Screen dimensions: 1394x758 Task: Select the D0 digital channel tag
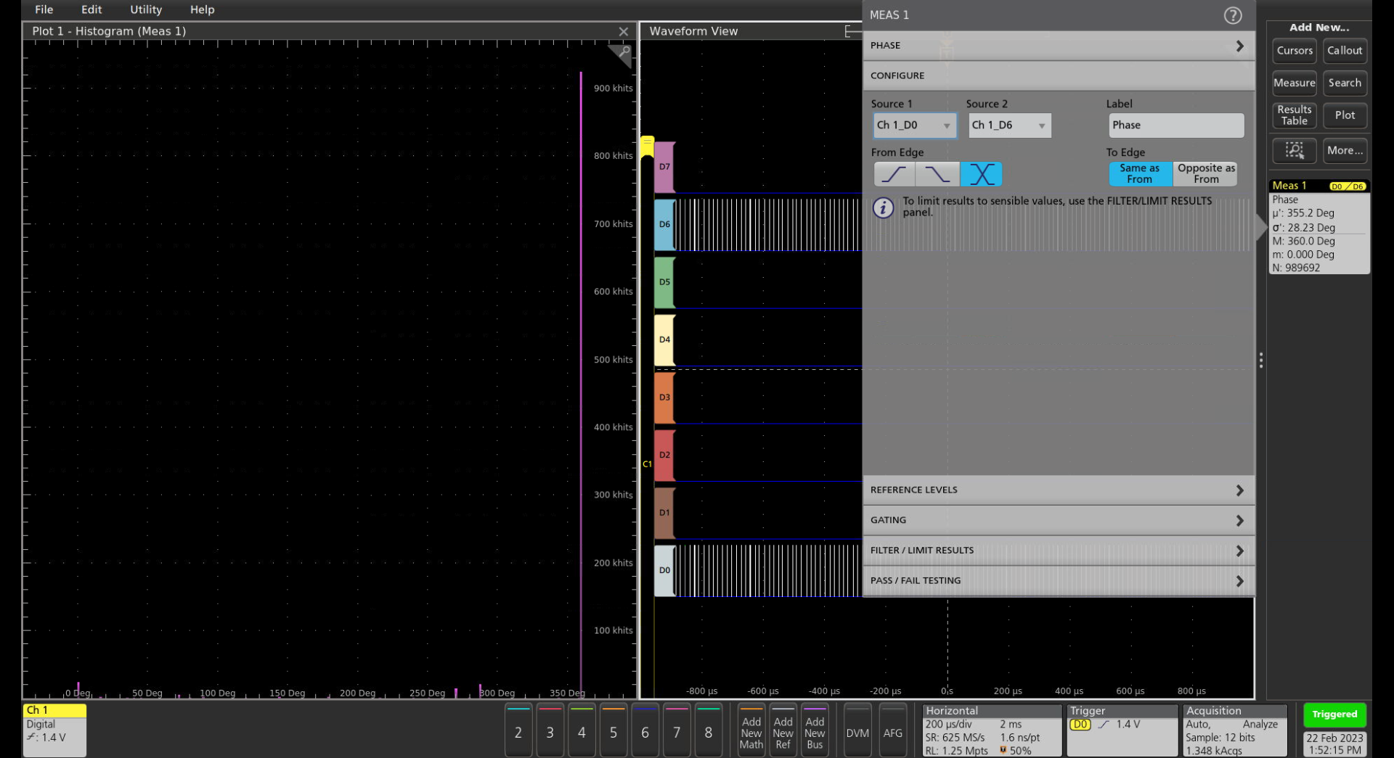tap(664, 570)
